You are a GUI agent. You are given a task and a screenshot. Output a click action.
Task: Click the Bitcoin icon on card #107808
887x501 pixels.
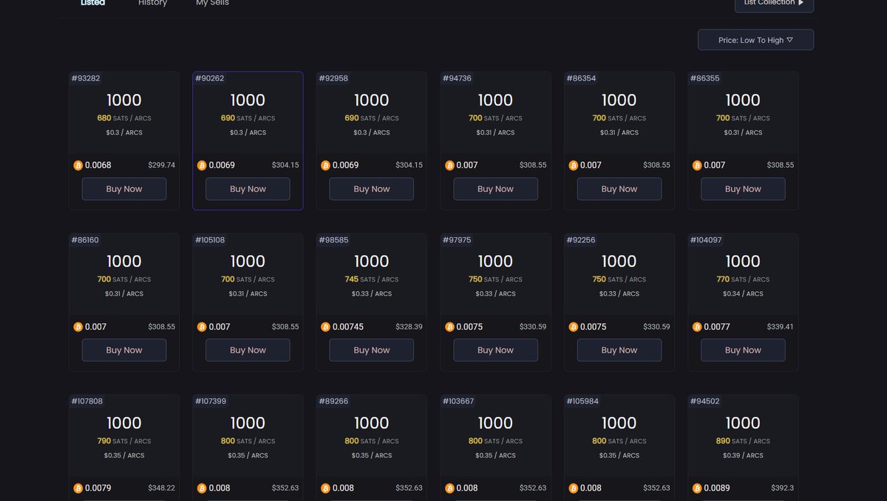tap(78, 488)
